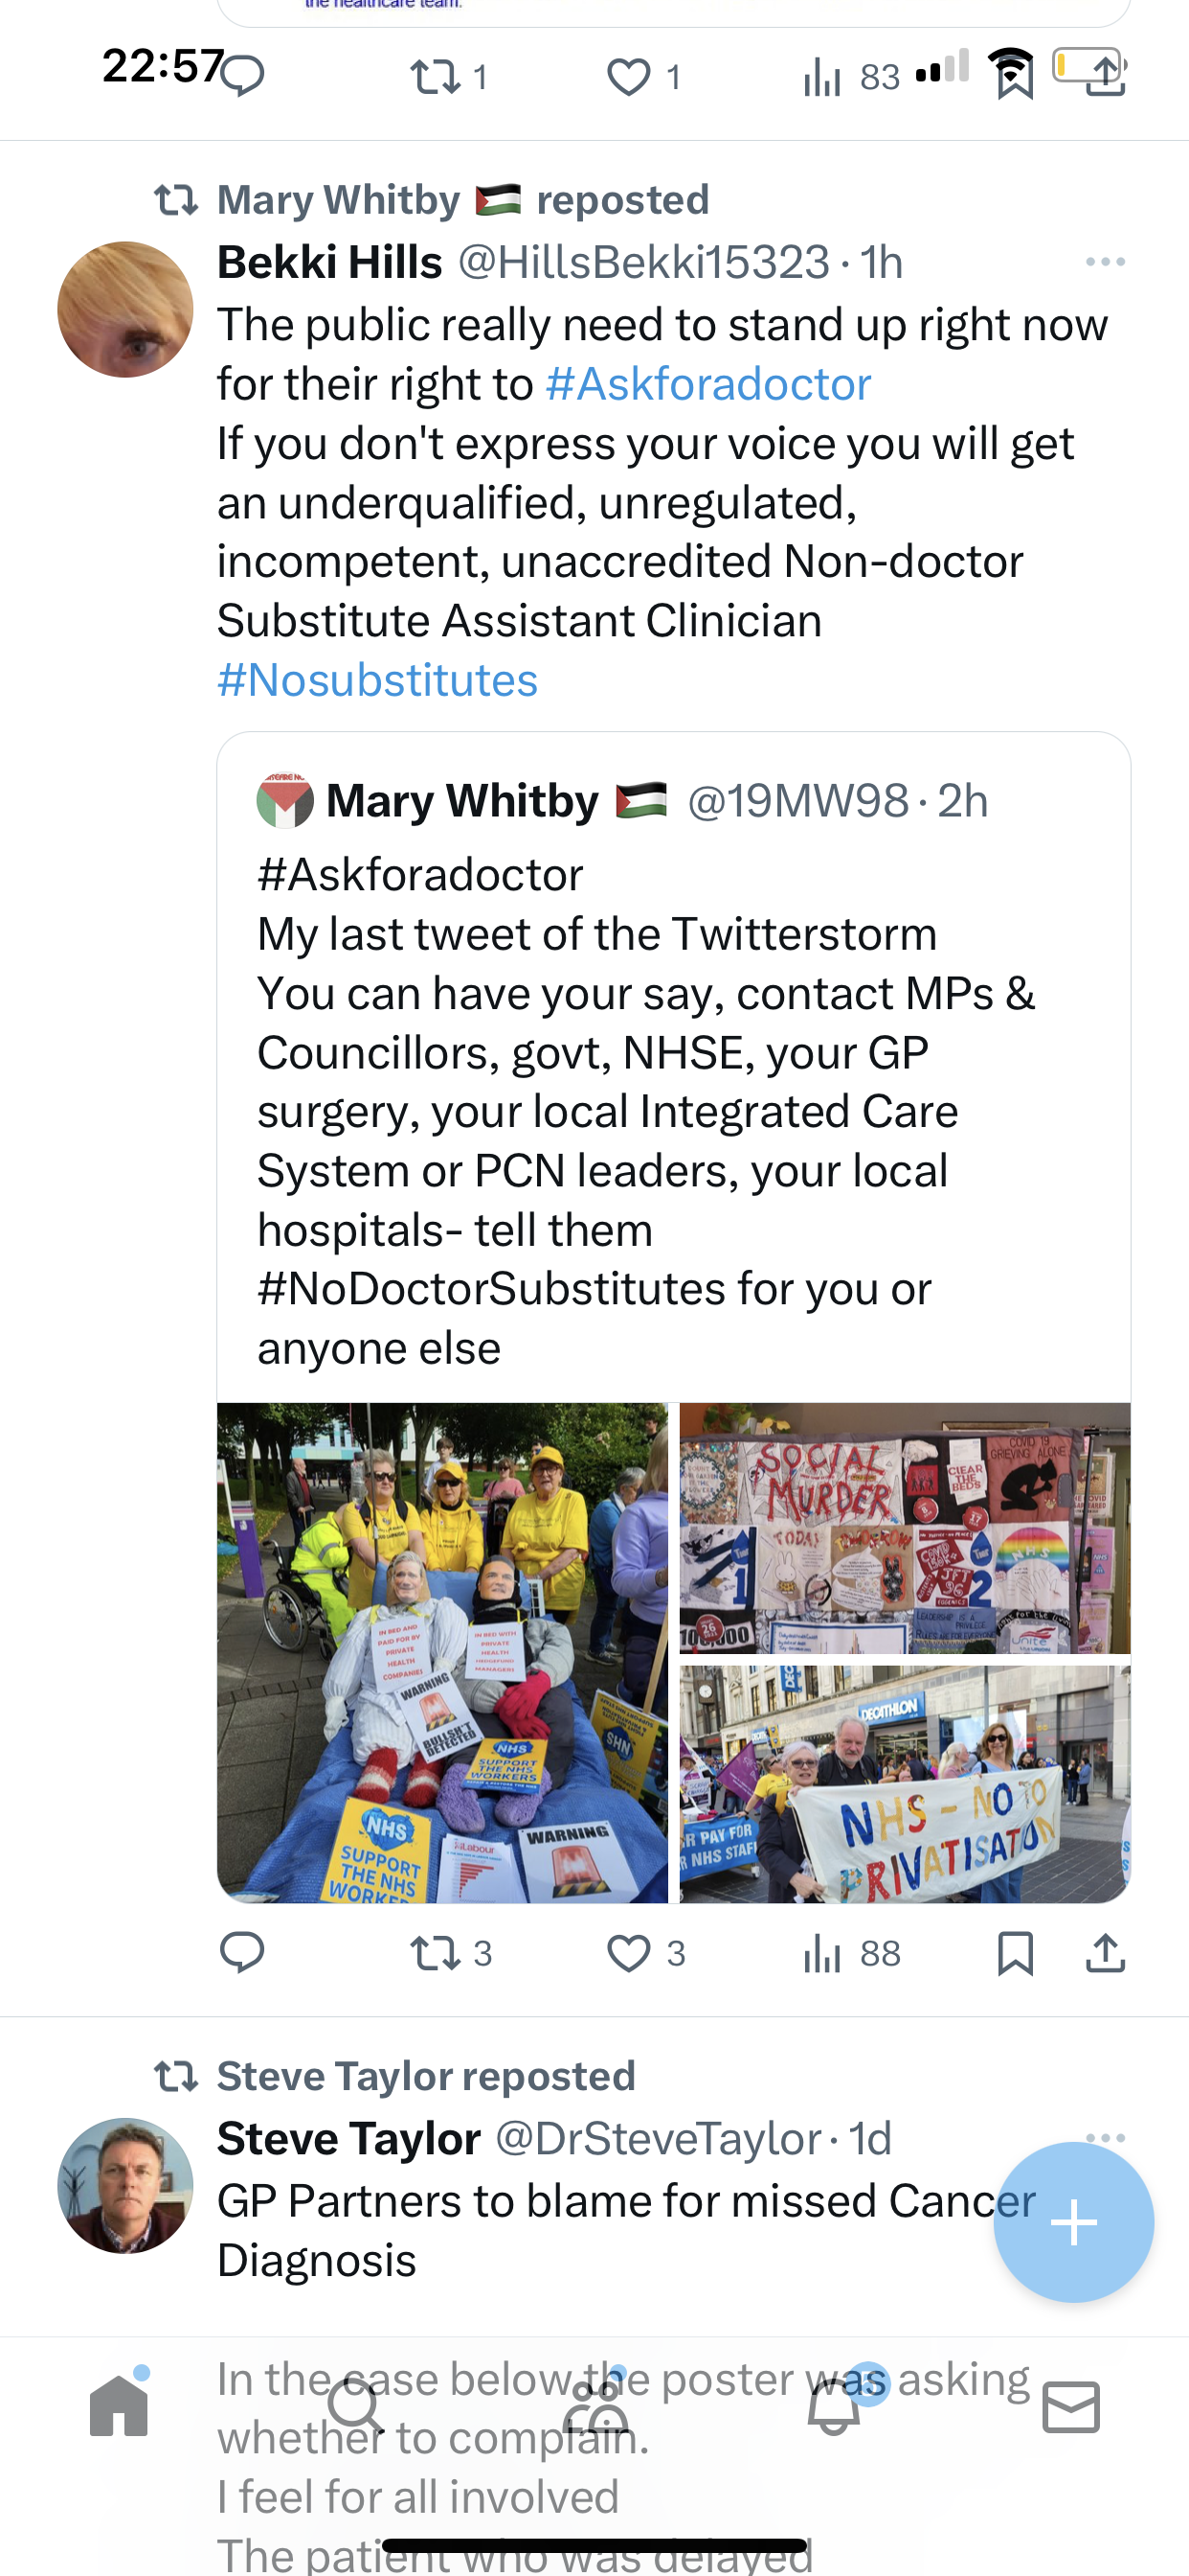Open the #Askforadoctor hashtag link

pyautogui.click(x=708, y=384)
